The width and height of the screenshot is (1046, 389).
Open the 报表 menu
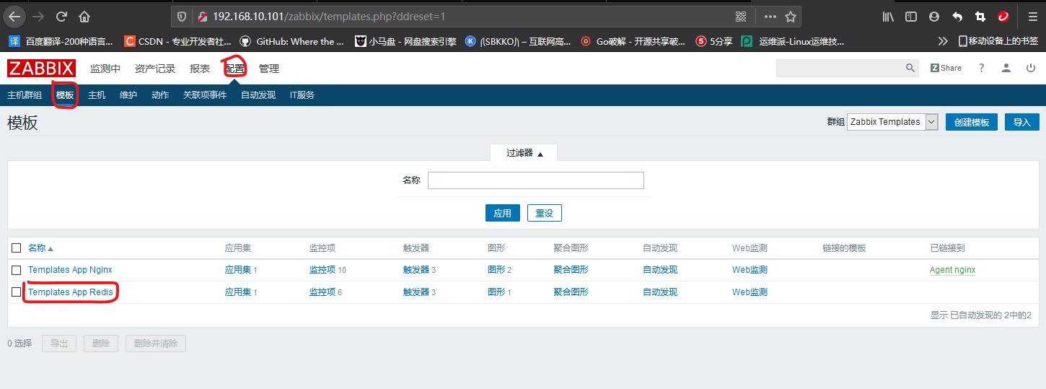pyautogui.click(x=200, y=69)
